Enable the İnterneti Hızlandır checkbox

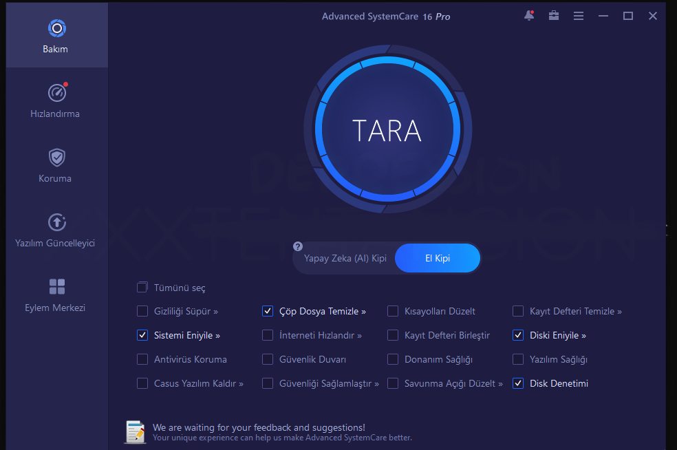coord(268,335)
